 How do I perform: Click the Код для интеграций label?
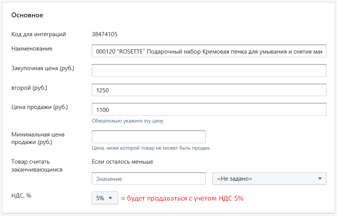point(39,34)
